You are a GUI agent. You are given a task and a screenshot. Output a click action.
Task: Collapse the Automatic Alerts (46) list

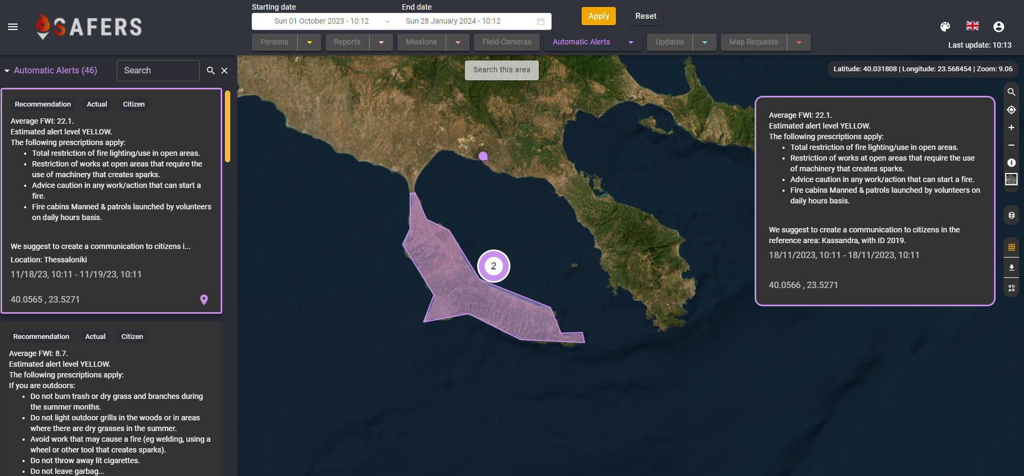click(x=7, y=71)
